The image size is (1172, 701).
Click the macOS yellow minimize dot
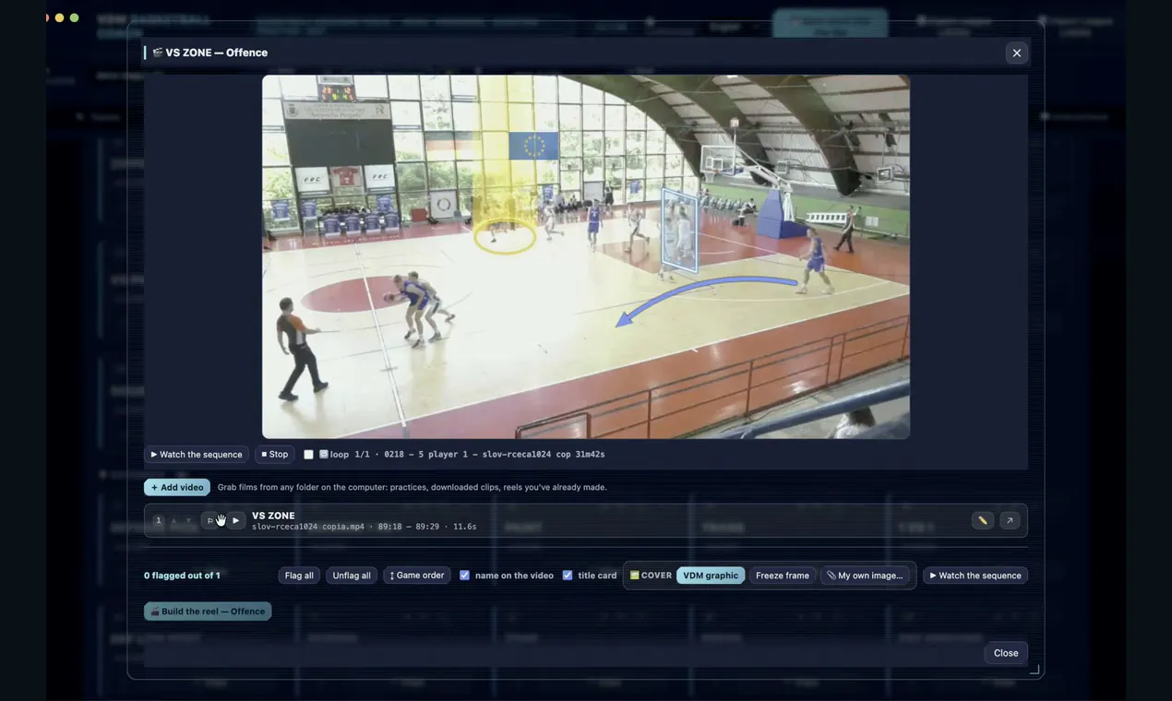tap(59, 18)
